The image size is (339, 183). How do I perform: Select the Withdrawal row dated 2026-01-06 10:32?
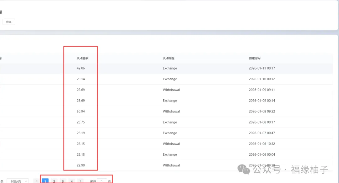(x=171, y=144)
